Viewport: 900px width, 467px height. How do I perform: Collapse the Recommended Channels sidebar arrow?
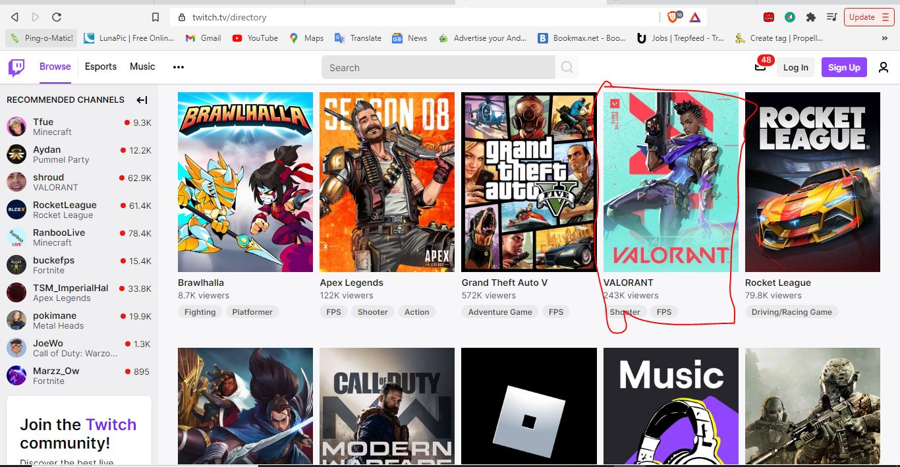coord(142,100)
